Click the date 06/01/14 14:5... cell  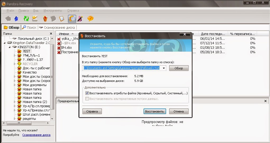213,38
